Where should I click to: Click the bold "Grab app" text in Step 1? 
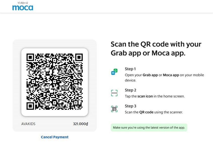[x=150, y=75]
